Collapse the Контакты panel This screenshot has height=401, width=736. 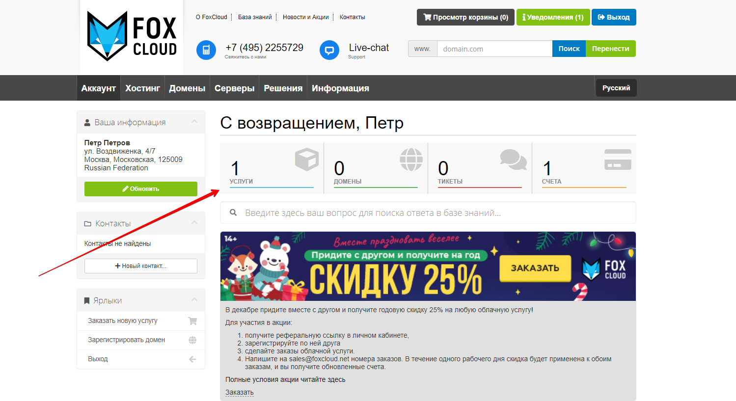tap(194, 223)
